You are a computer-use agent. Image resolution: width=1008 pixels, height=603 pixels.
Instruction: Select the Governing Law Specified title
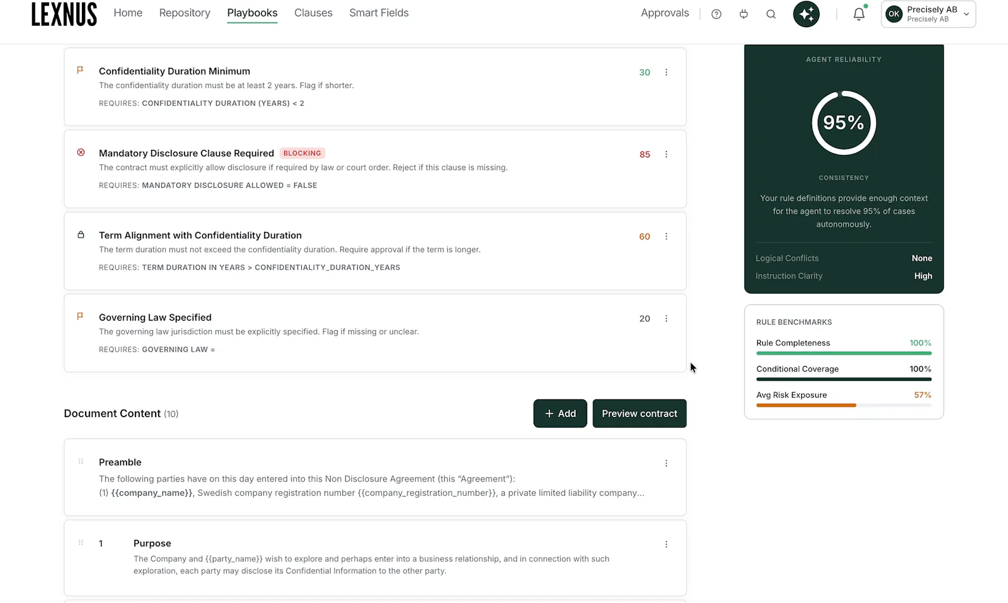(155, 318)
